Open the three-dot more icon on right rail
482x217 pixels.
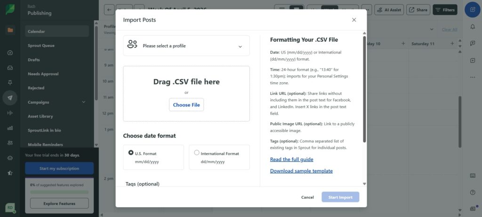tap(473, 77)
